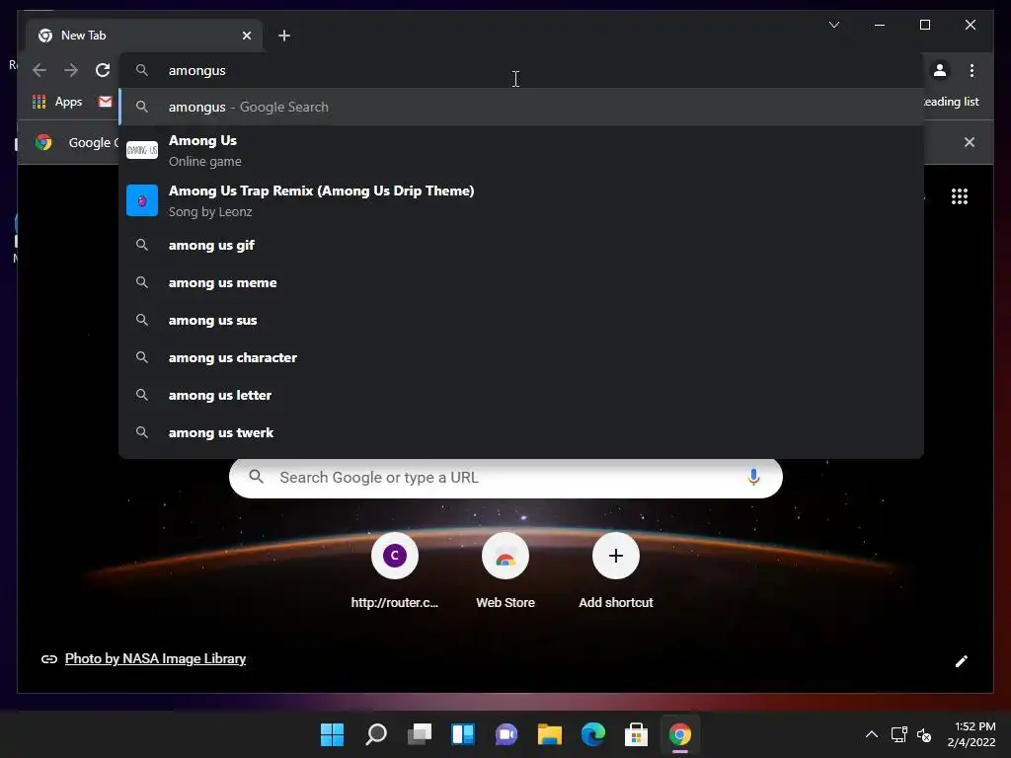This screenshot has height=758, width=1011.
Task: Select the among us twerk suggestion
Action: click(521, 432)
